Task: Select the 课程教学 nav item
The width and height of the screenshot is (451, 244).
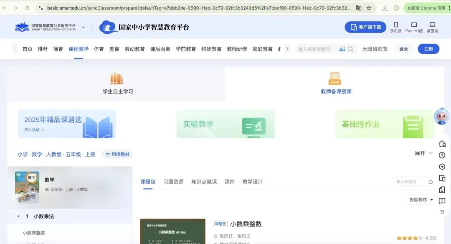Action: click(79, 49)
